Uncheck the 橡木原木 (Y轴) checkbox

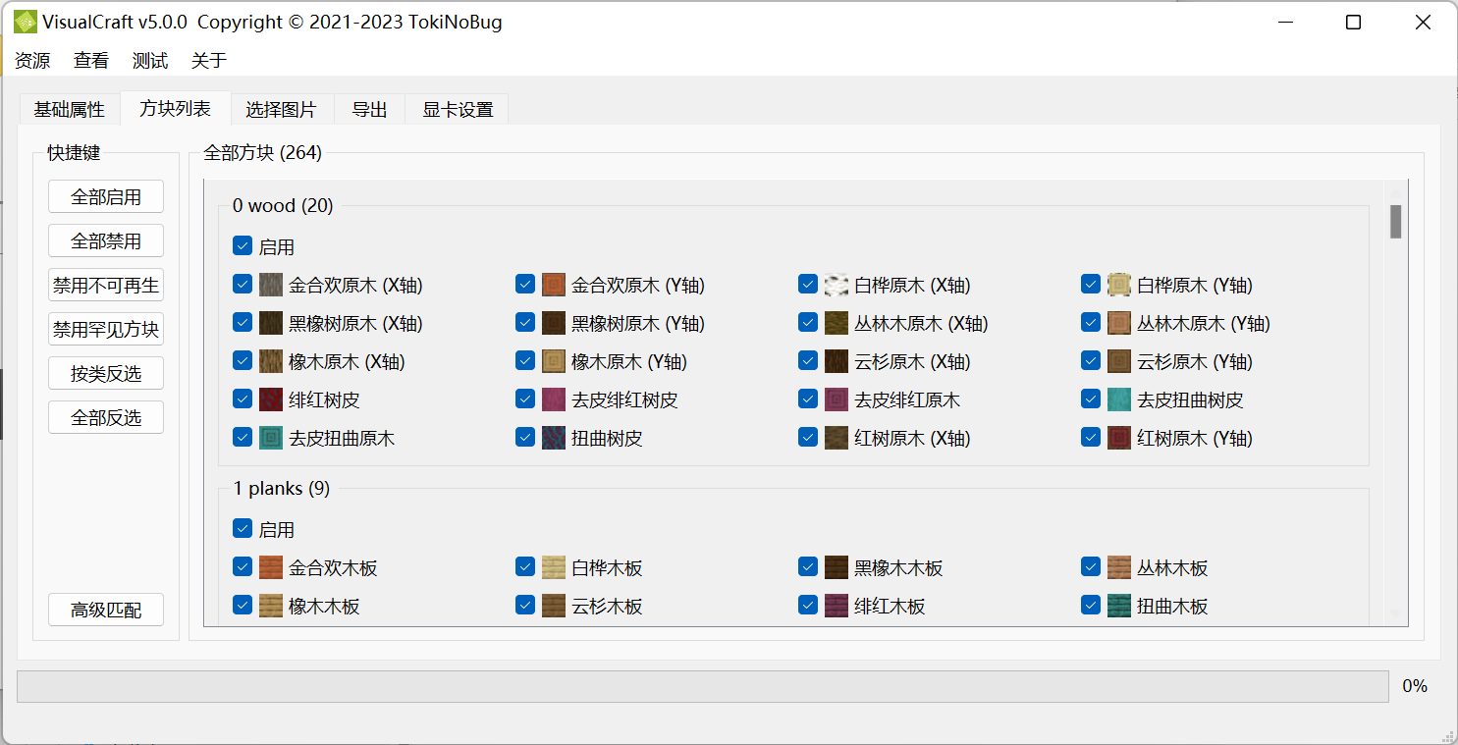525,361
